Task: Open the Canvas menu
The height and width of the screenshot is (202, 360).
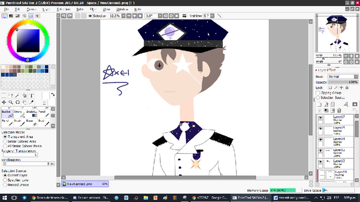Action: tap(31, 9)
